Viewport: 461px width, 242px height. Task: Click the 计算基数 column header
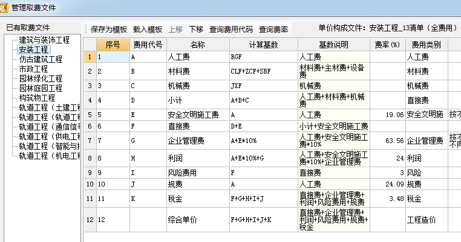(263, 45)
